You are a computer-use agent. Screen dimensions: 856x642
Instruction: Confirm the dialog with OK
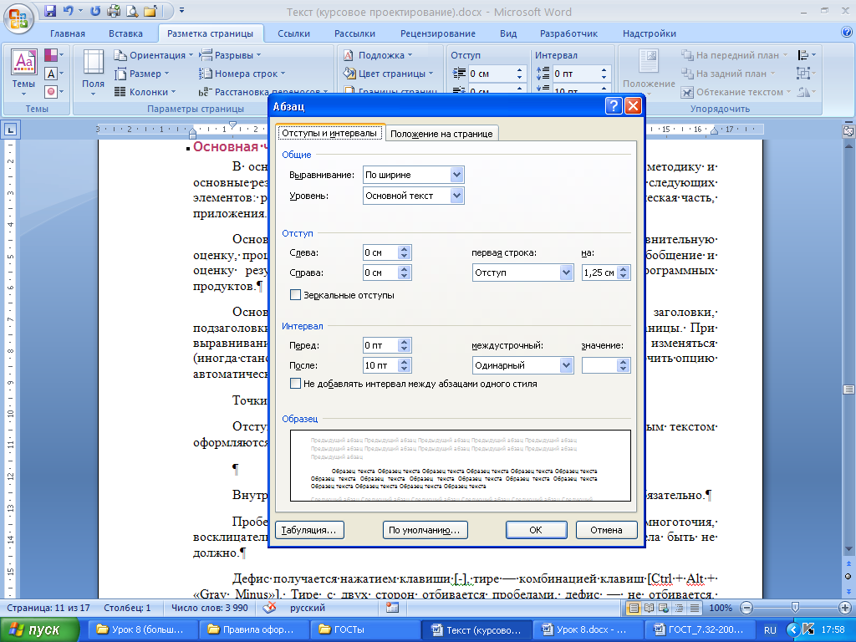tap(536, 530)
